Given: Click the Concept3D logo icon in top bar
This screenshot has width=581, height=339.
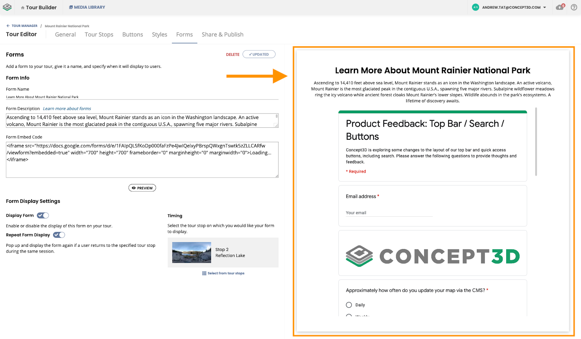Looking at the screenshot, I should point(7,7).
